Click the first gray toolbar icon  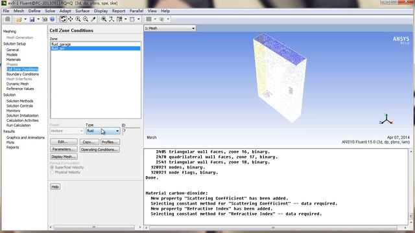click(x=8, y=19)
